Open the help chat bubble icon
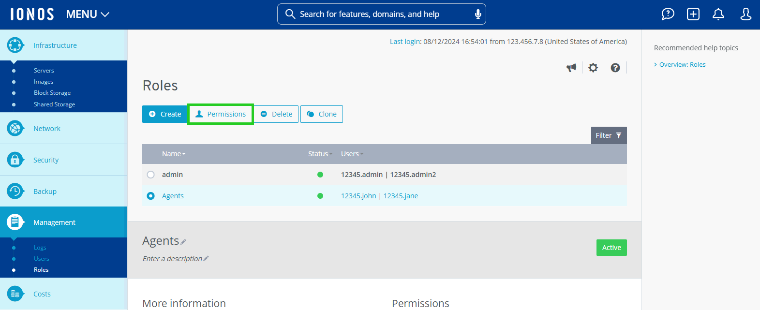Image resolution: width=760 pixels, height=310 pixels. point(668,15)
